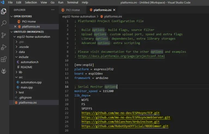This screenshot has height=134, width=209.
Task: Open the ESPAsyncWebServer GitHub link
Action: pyautogui.click(x=126, y=117)
